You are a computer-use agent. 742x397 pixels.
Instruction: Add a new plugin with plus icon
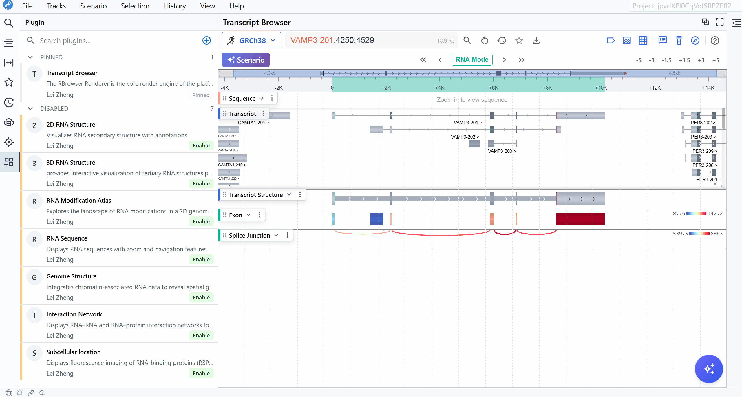pyautogui.click(x=206, y=41)
